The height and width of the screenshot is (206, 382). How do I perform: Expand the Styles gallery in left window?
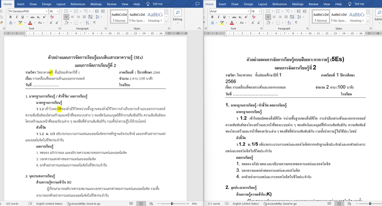[166, 21]
